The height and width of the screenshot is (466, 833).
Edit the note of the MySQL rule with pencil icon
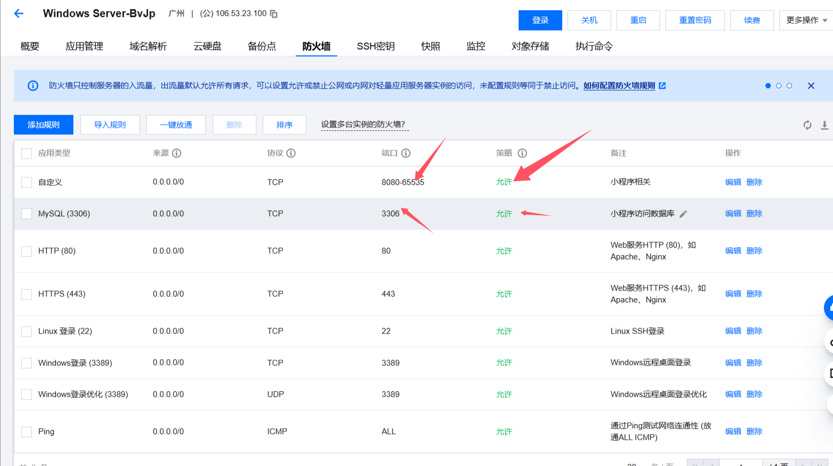click(684, 214)
